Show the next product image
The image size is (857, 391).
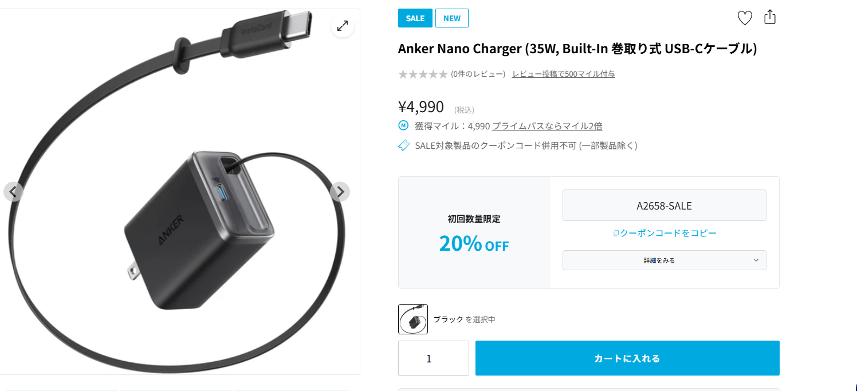340,192
